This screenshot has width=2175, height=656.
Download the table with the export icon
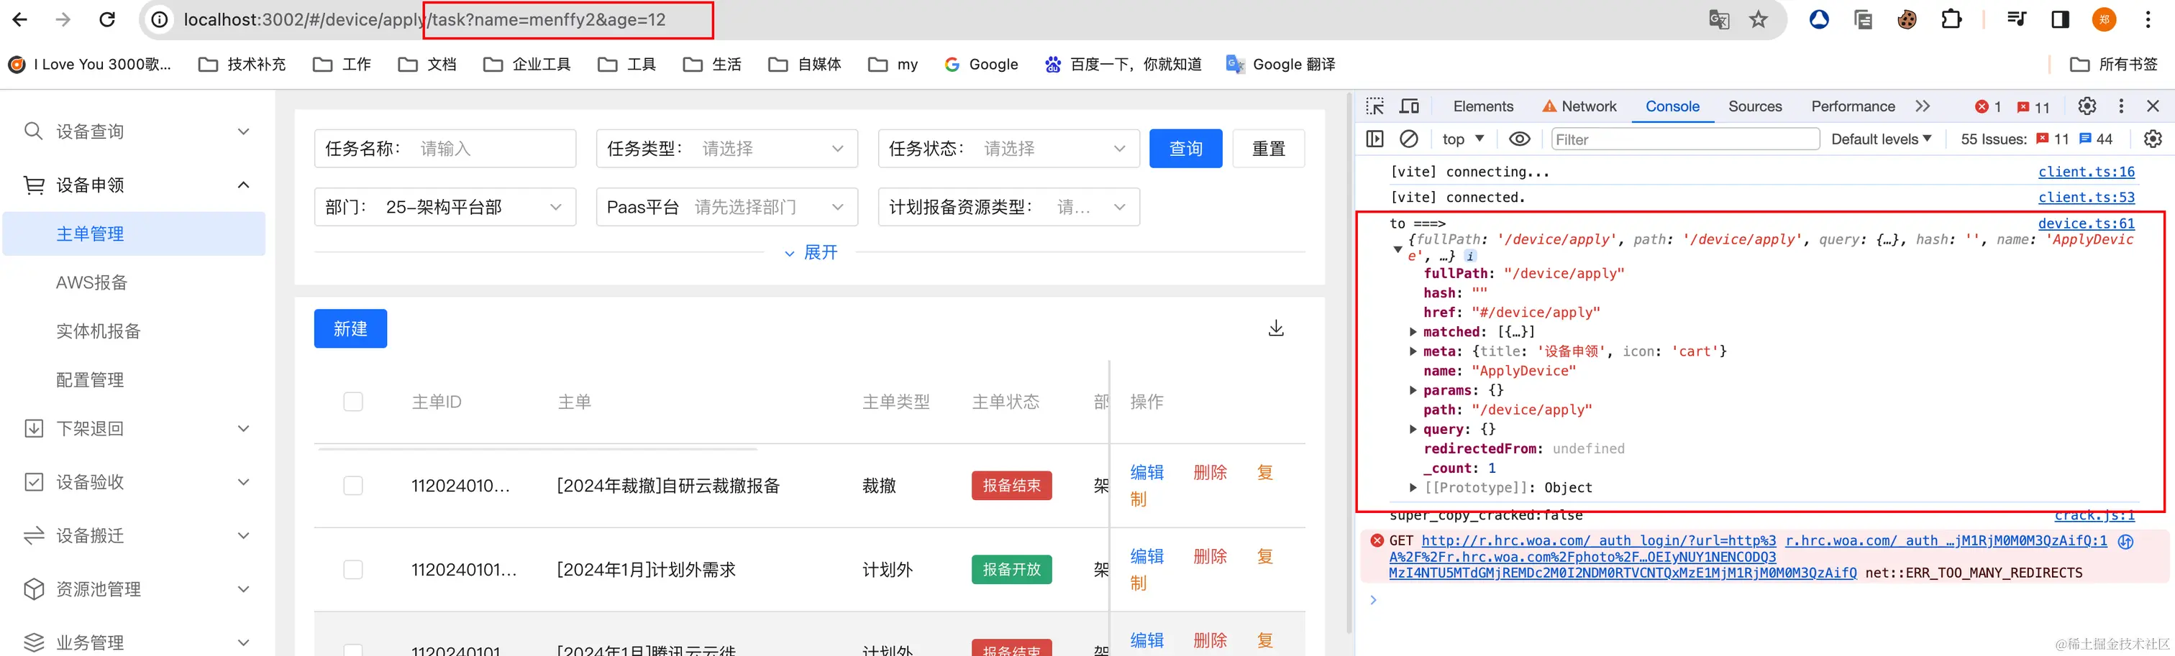click(1276, 328)
